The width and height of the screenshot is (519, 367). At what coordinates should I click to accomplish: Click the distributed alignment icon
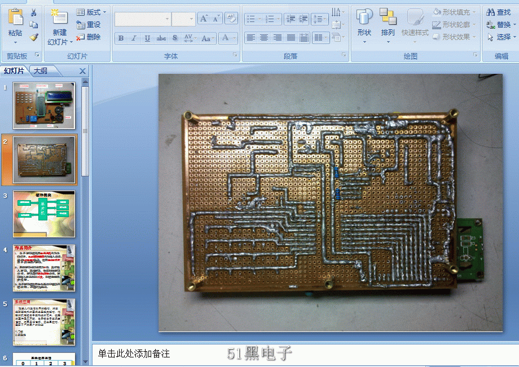coord(304,38)
